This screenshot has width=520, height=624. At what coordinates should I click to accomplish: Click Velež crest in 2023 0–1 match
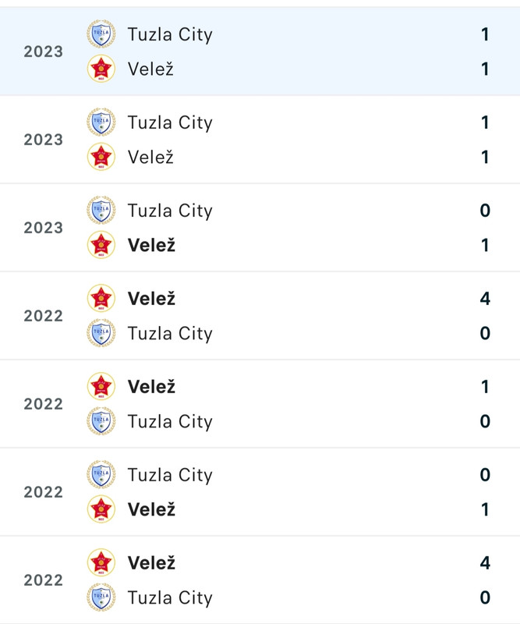[101, 245]
